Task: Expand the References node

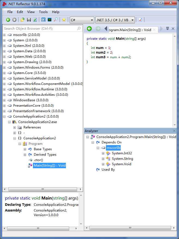Action: tap(14, 127)
